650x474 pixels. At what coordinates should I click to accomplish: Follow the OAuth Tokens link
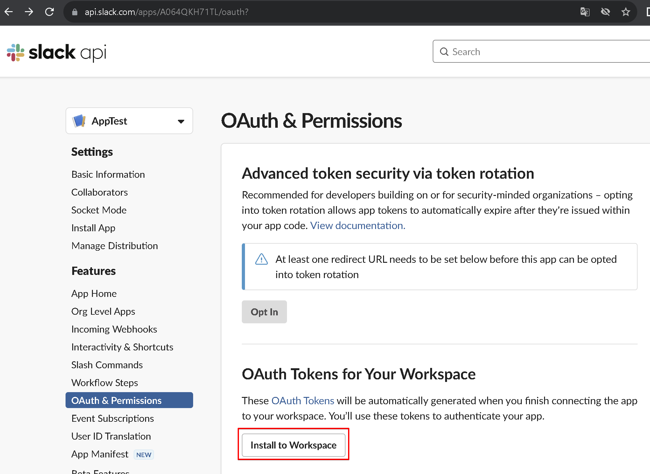point(303,400)
